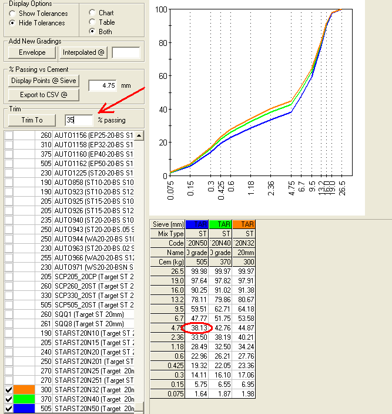Select the Both display option
Viewport: 392px width, 414px height.
coord(92,31)
